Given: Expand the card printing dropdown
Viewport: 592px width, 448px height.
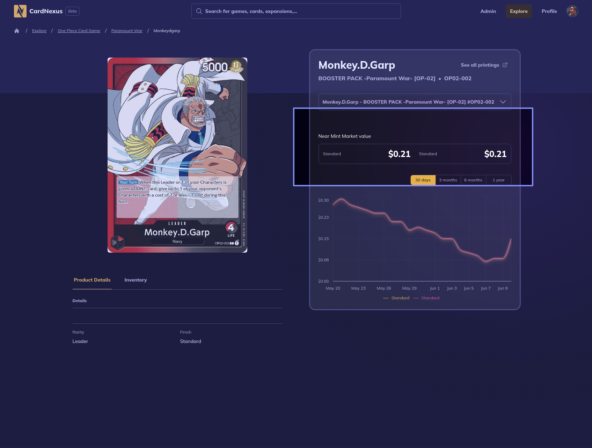Looking at the screenshot, I should [x=408, y=102].
